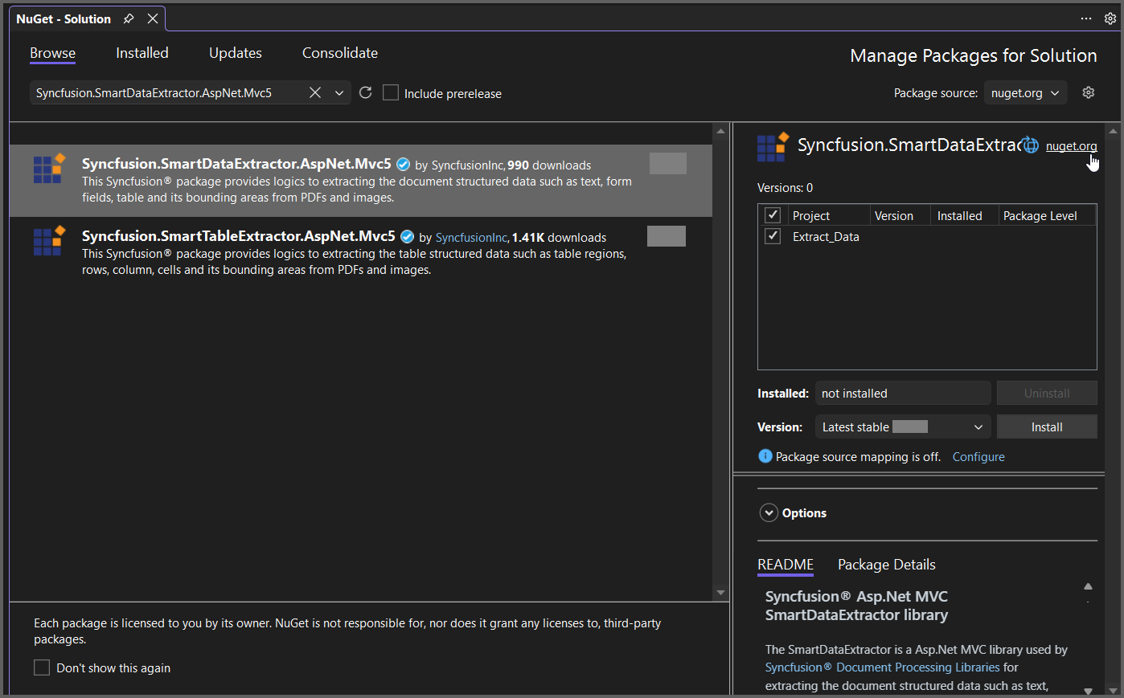Click the Versions: 0 label

(x=785, y=188)
